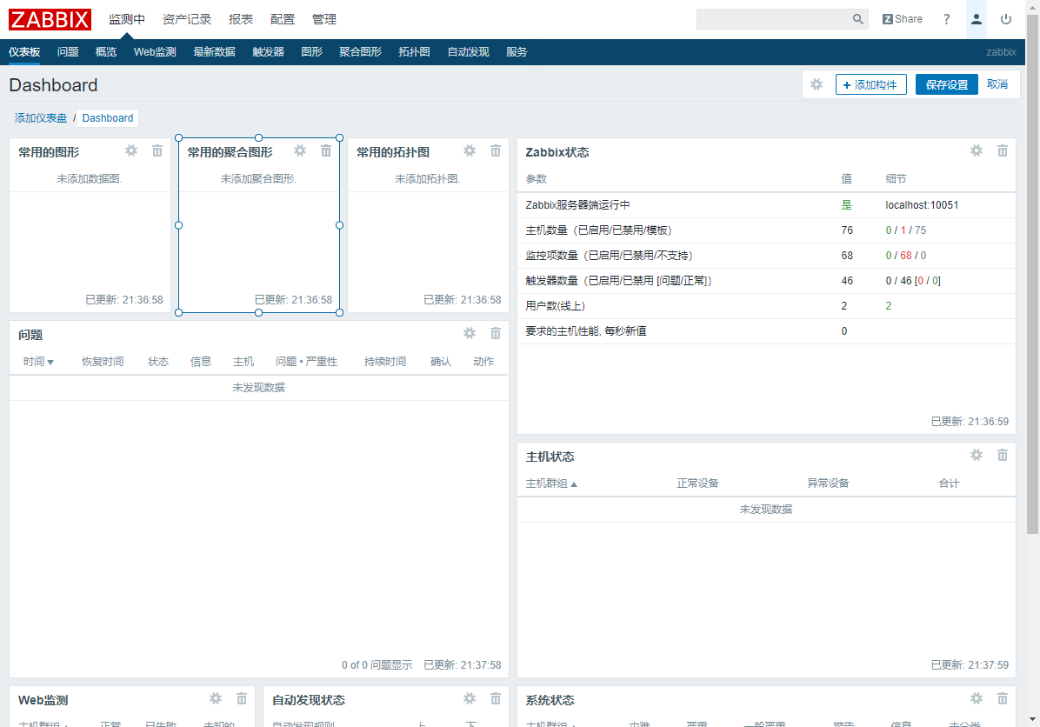Open the 自动发现状态 widget gear icon
The image size is (1040, 727).
pos(469,698)
